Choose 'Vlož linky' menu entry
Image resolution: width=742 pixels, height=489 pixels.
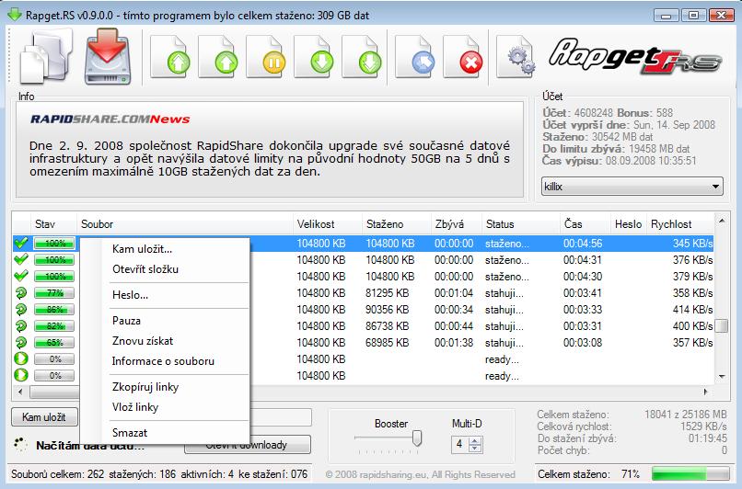[135, 407]
